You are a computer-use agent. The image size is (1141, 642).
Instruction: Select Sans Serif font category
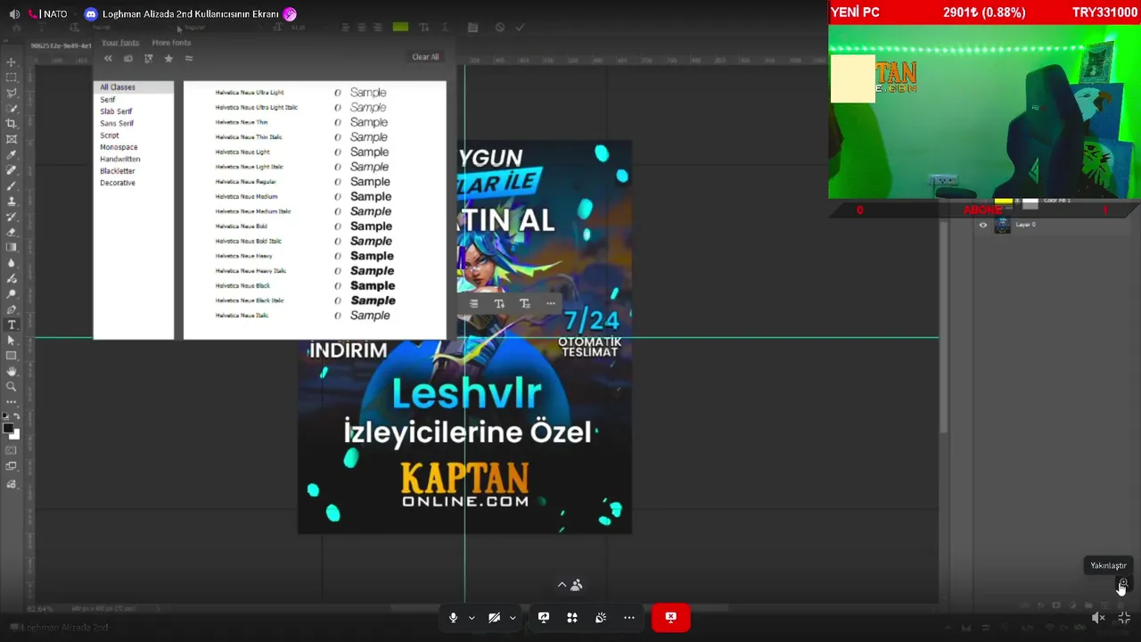pos(117,123)
